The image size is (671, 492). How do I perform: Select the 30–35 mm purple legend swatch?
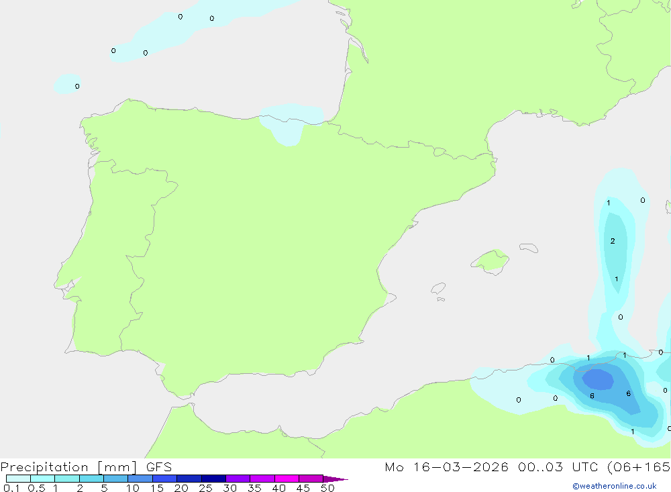(x=238, y=479)
